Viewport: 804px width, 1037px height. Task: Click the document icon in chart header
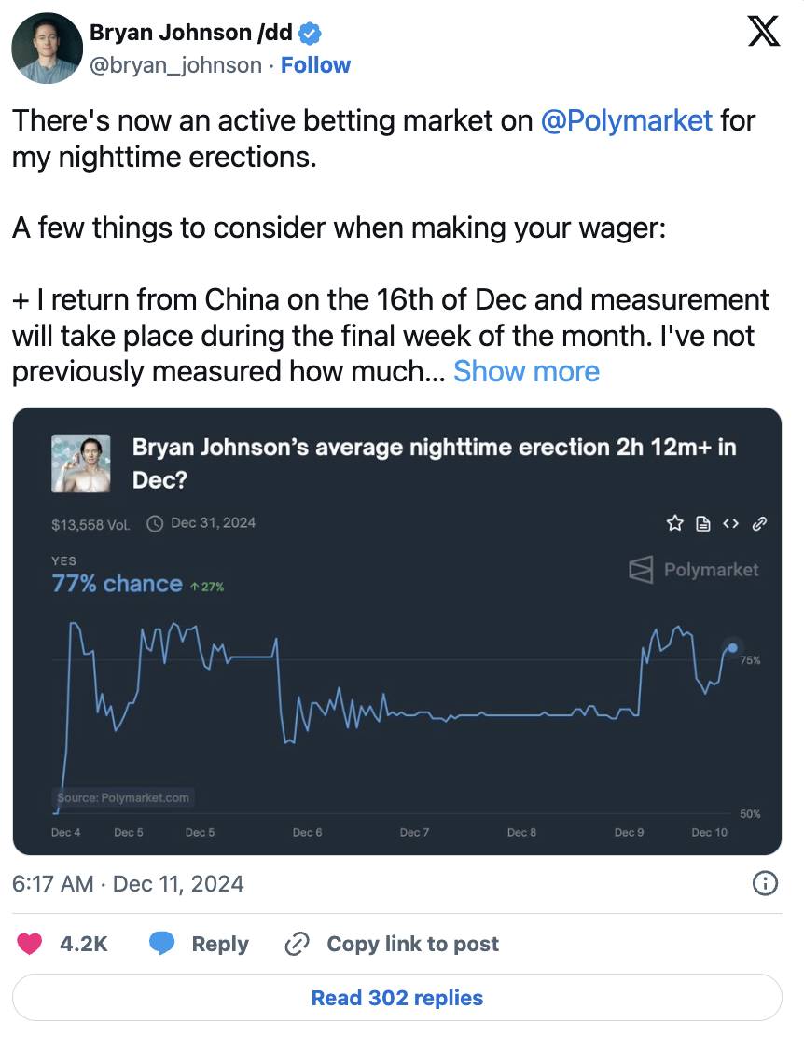(x=702, y=524)
